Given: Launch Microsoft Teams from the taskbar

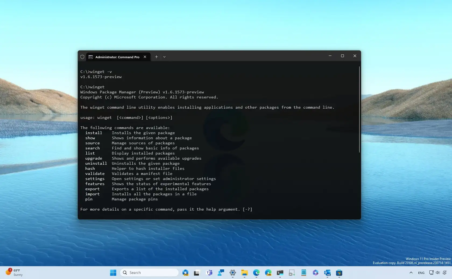Looking at the screenshot, I should (209, 273).
